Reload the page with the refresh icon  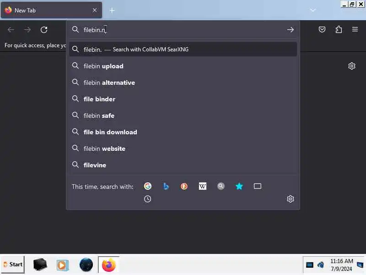click(x=44, y=30)
